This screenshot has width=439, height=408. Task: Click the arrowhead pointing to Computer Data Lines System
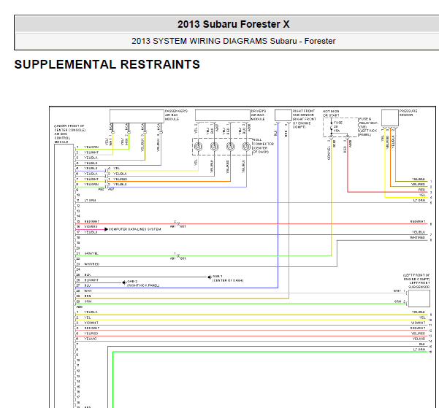(x=106, y=229)
